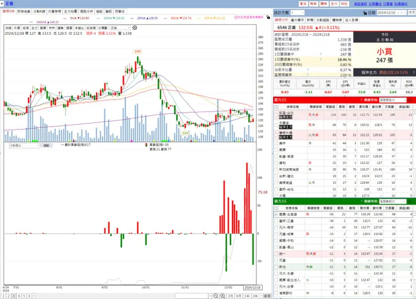Open 關鍵券商 dropdown in 買方15 header
Screen dimensions: 416x299
point(392,100)
